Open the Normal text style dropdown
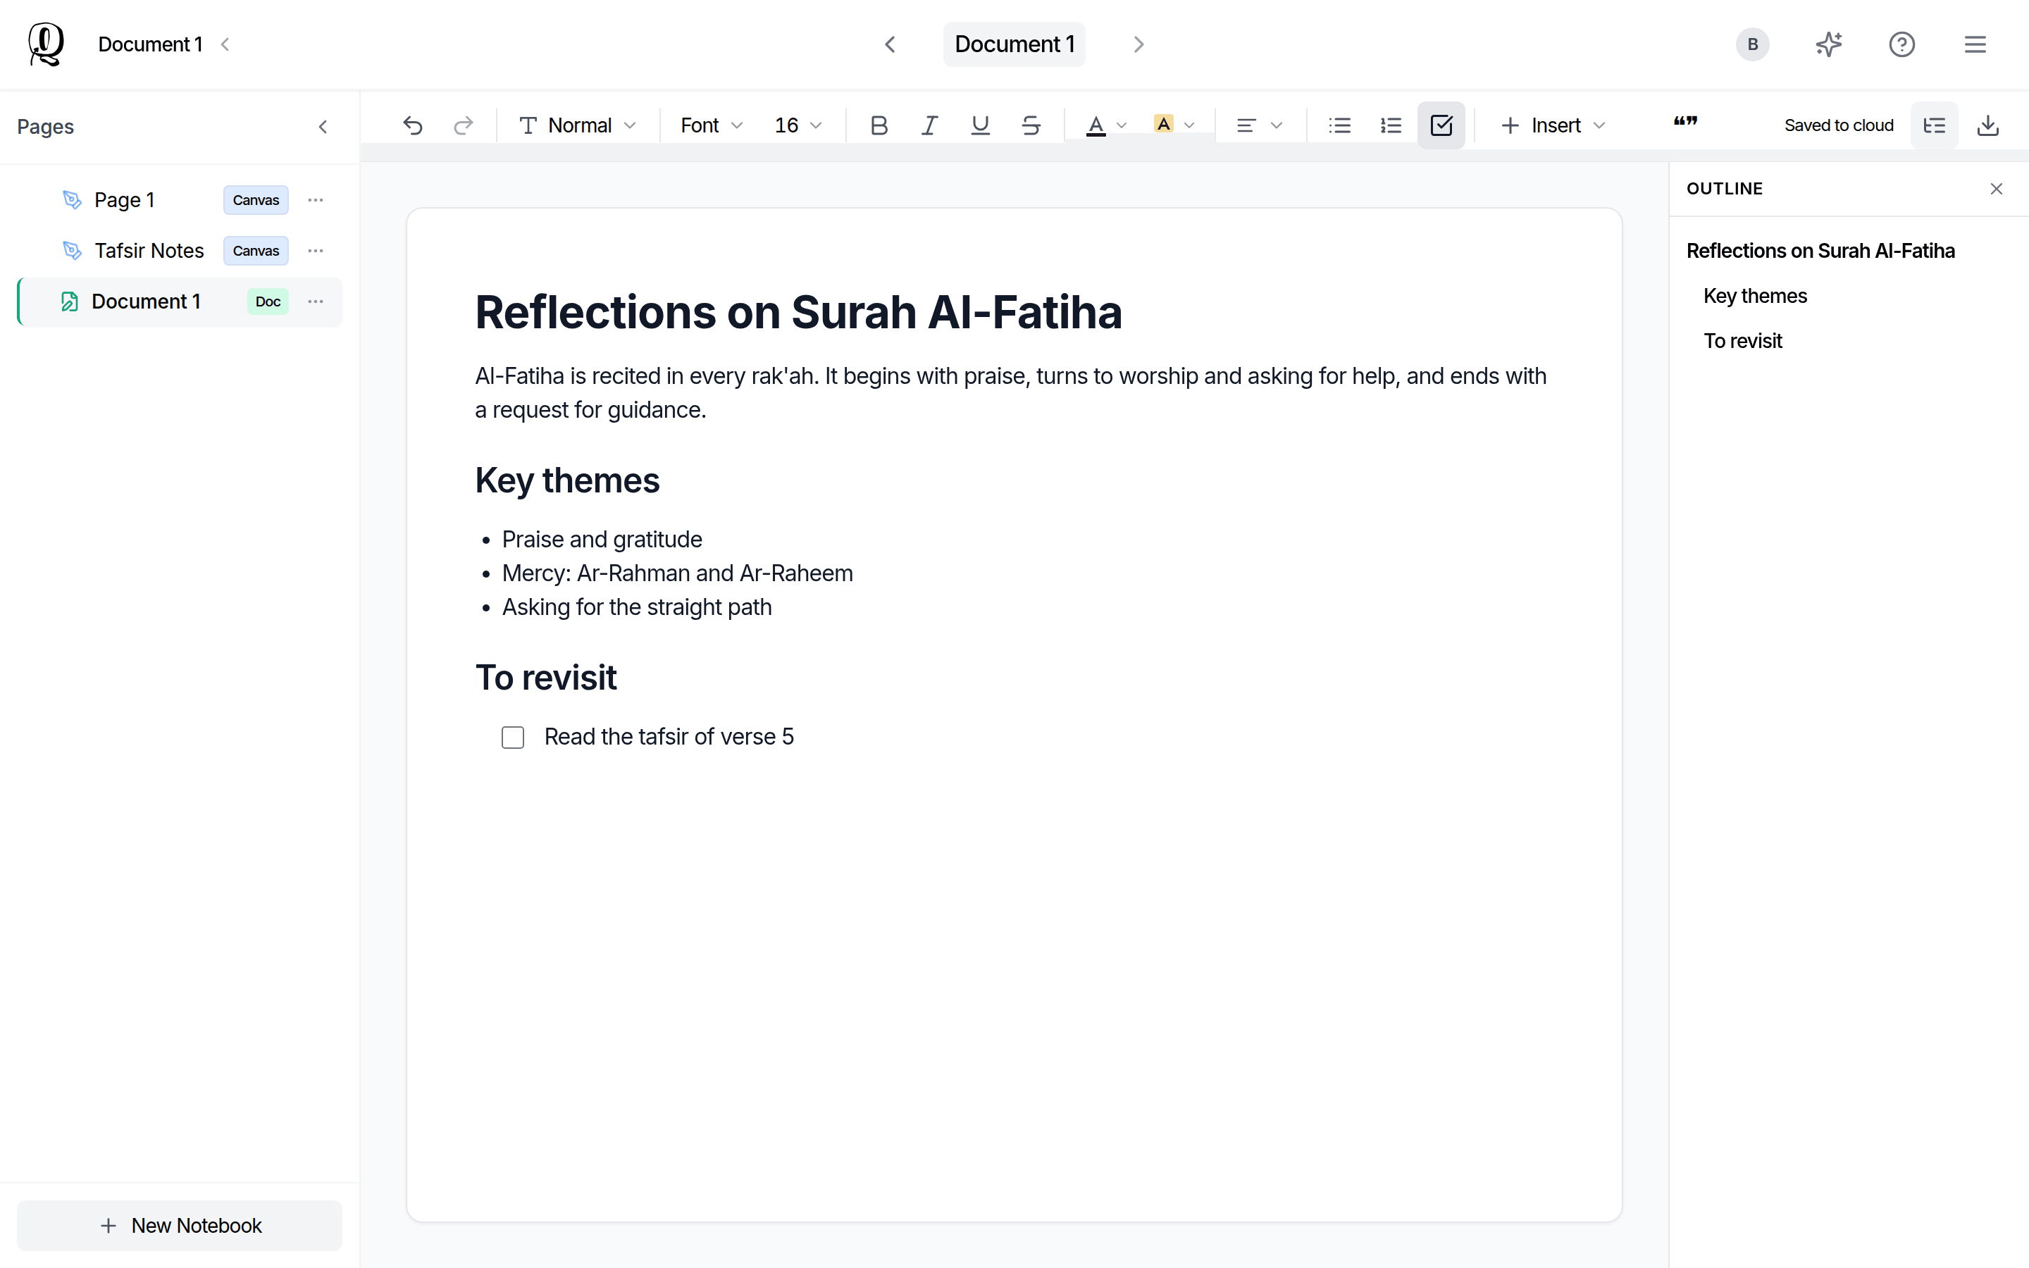This screenshot has height=1268, width=2029. pyautogui.click(x=577, y=126)
